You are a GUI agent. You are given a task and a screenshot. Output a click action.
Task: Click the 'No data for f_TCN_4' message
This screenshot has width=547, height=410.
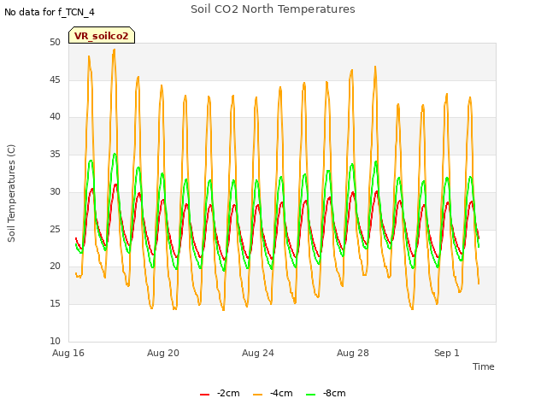[50, 12]
